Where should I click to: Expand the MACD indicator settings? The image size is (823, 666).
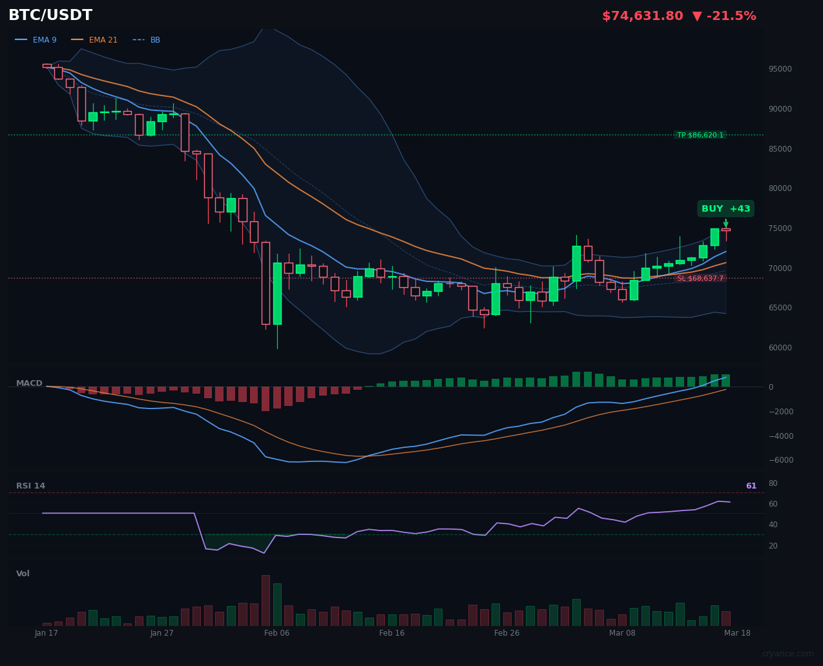click(29, 383)
